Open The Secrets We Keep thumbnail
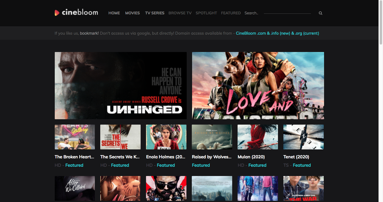The image size is (383, 202). point(120,137)
